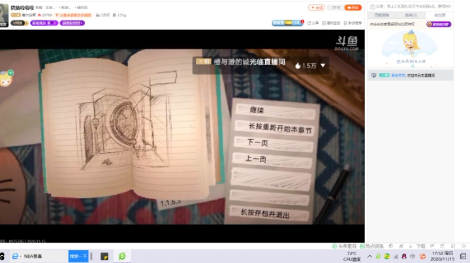The height and width of the screenshot is (263, 470).
Task: Click the announcement 公告 icon
Action: tap(372, 7)
